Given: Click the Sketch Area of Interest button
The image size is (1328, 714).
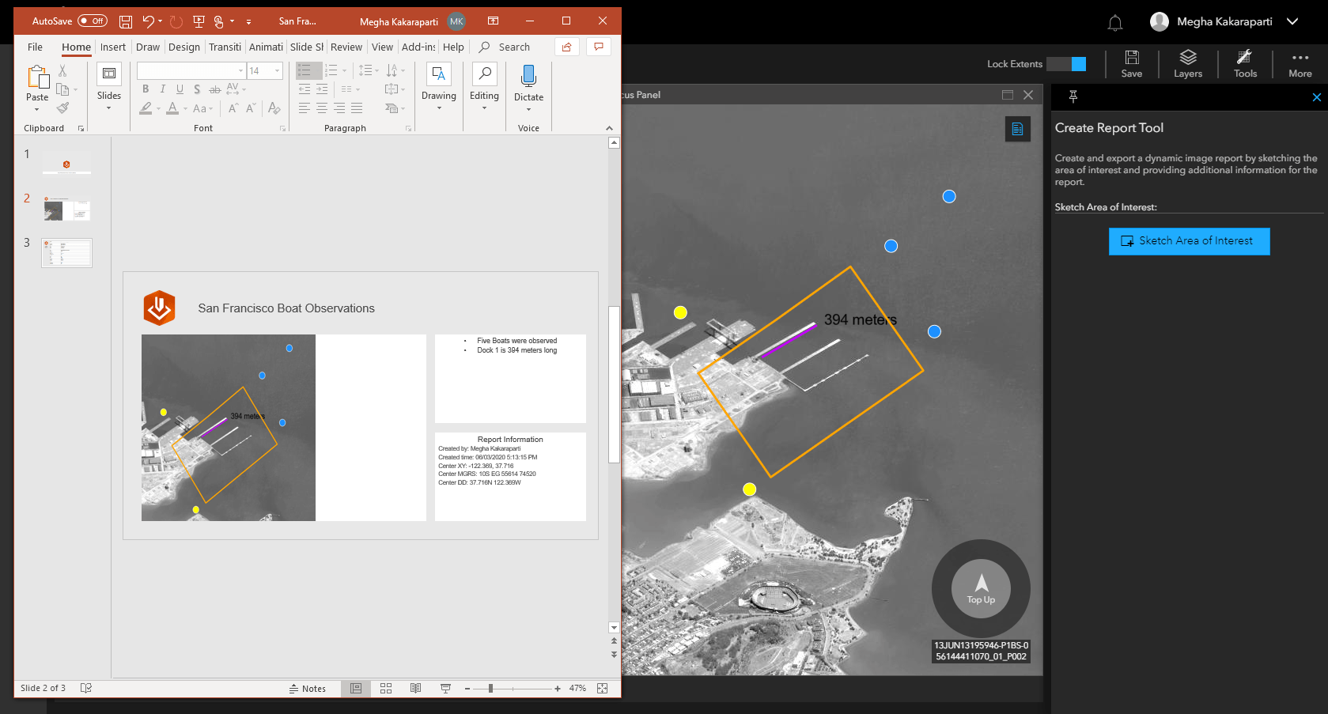Looking at the screenshot, I should click(1189, 241).
